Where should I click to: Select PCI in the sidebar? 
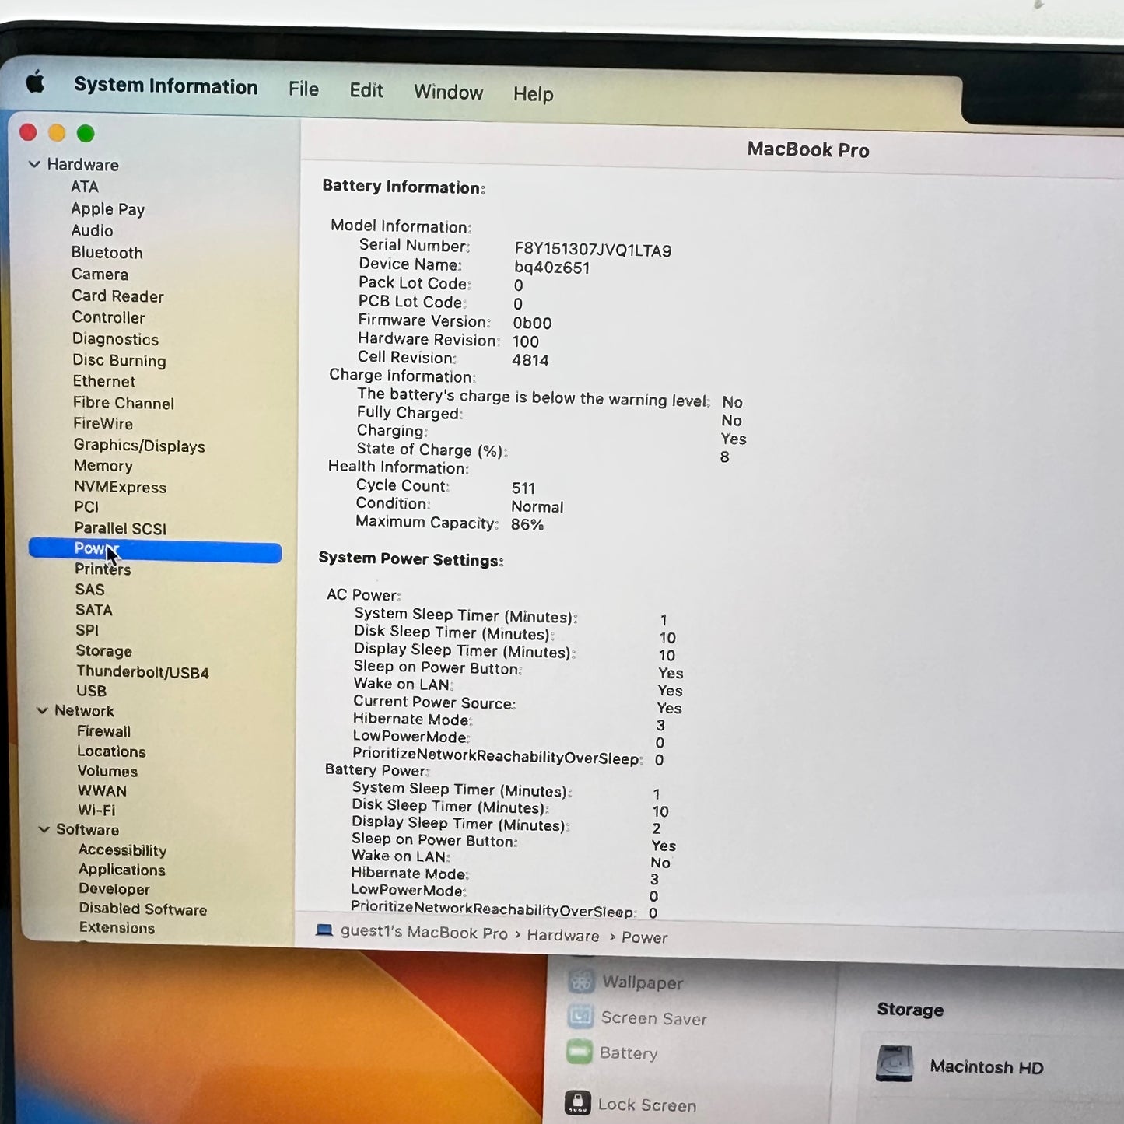(x=86, y=507)
